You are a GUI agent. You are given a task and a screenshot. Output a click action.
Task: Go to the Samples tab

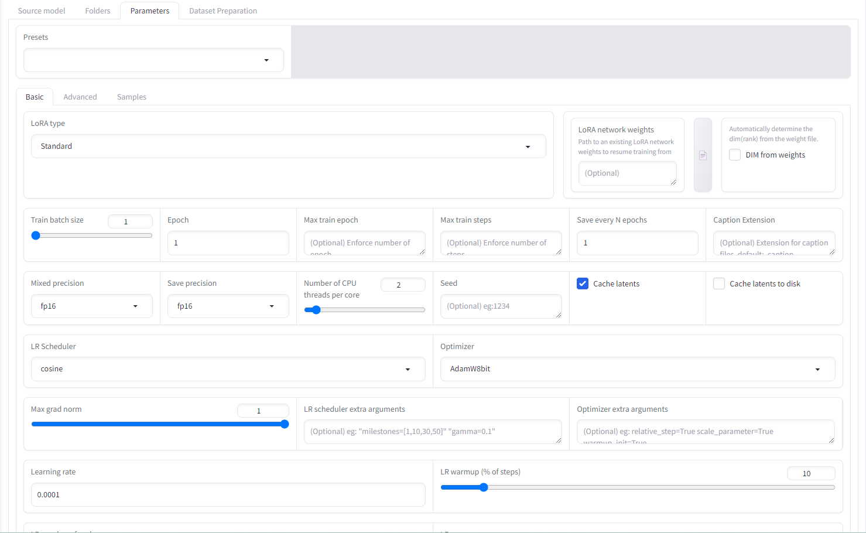tap(132, 97)
